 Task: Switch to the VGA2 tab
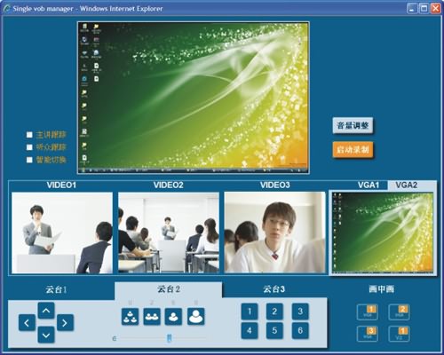(x=407, y=185)
